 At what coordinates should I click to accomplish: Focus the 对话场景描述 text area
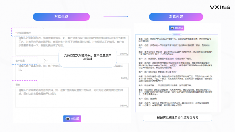click(72, 45)
